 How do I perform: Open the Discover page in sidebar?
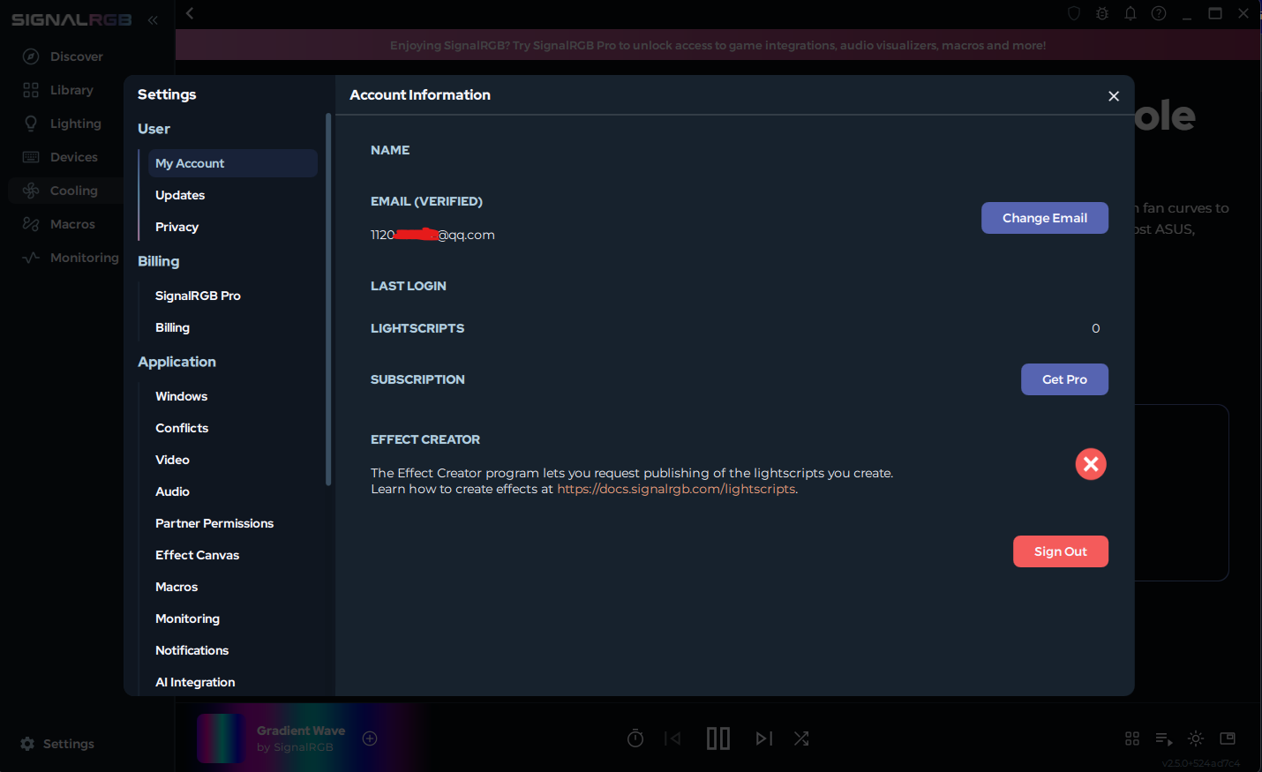(x=62, y=56)
